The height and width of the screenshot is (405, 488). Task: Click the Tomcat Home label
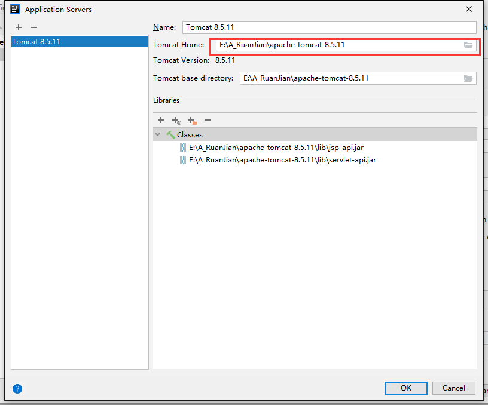pos(178,45)
